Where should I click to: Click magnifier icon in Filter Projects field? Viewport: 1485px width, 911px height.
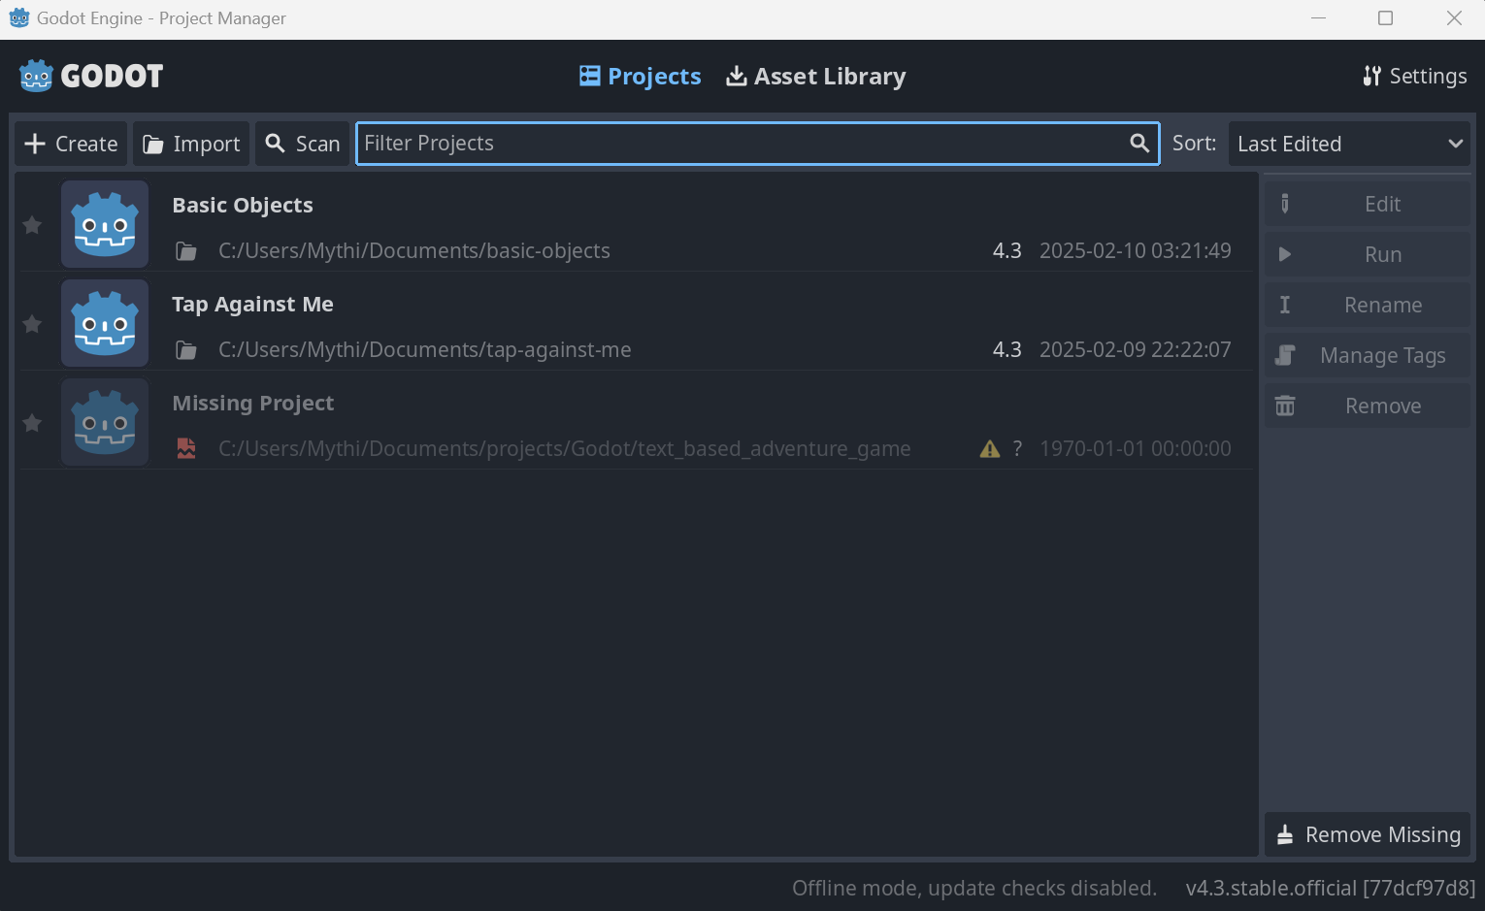tap(1139, 144)
